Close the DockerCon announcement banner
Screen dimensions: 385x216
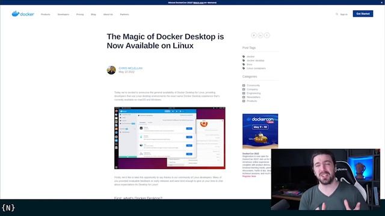click(x=382, y=2)
